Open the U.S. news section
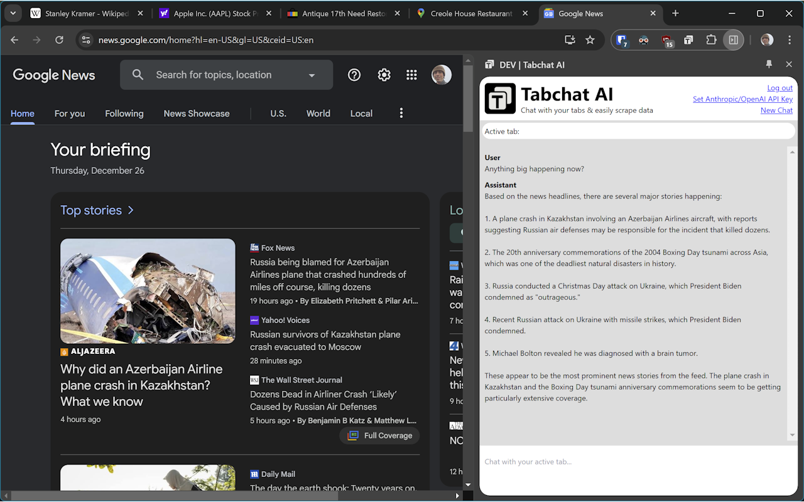The height and width of the screenshot is (502, 804). [278, 114]
